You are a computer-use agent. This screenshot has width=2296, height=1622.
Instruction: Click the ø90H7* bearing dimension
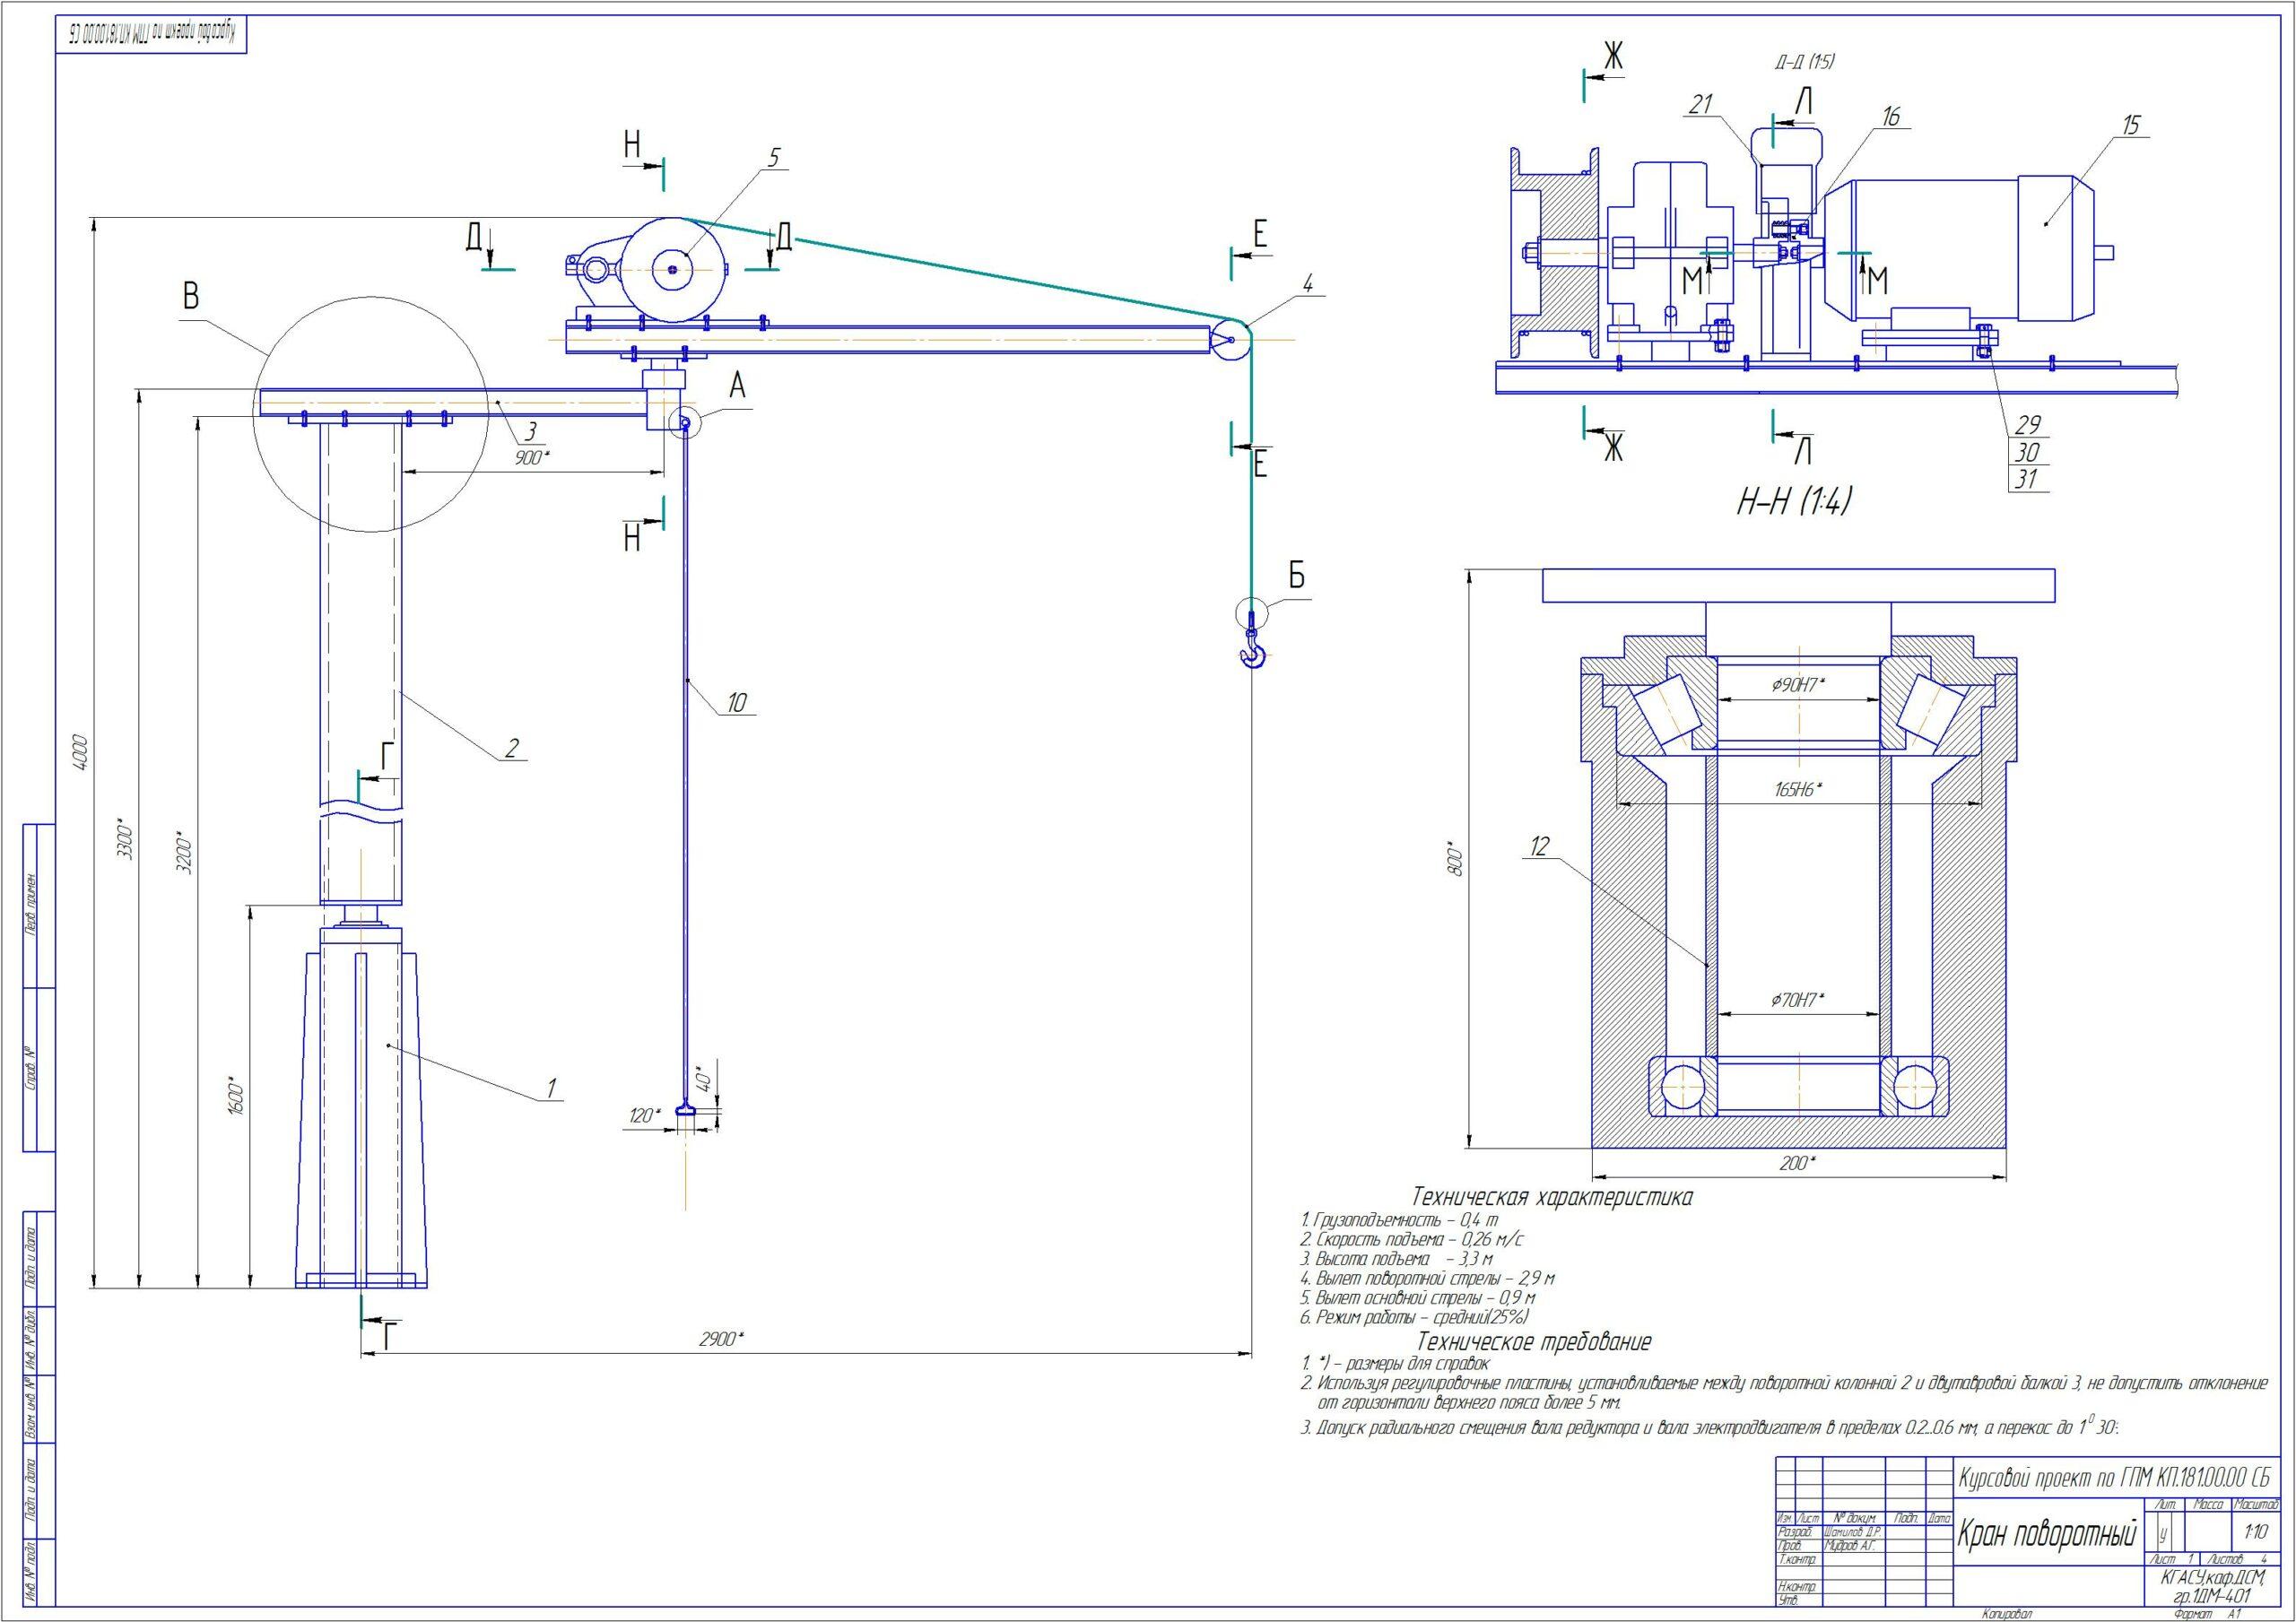(x=1798, y=685)
